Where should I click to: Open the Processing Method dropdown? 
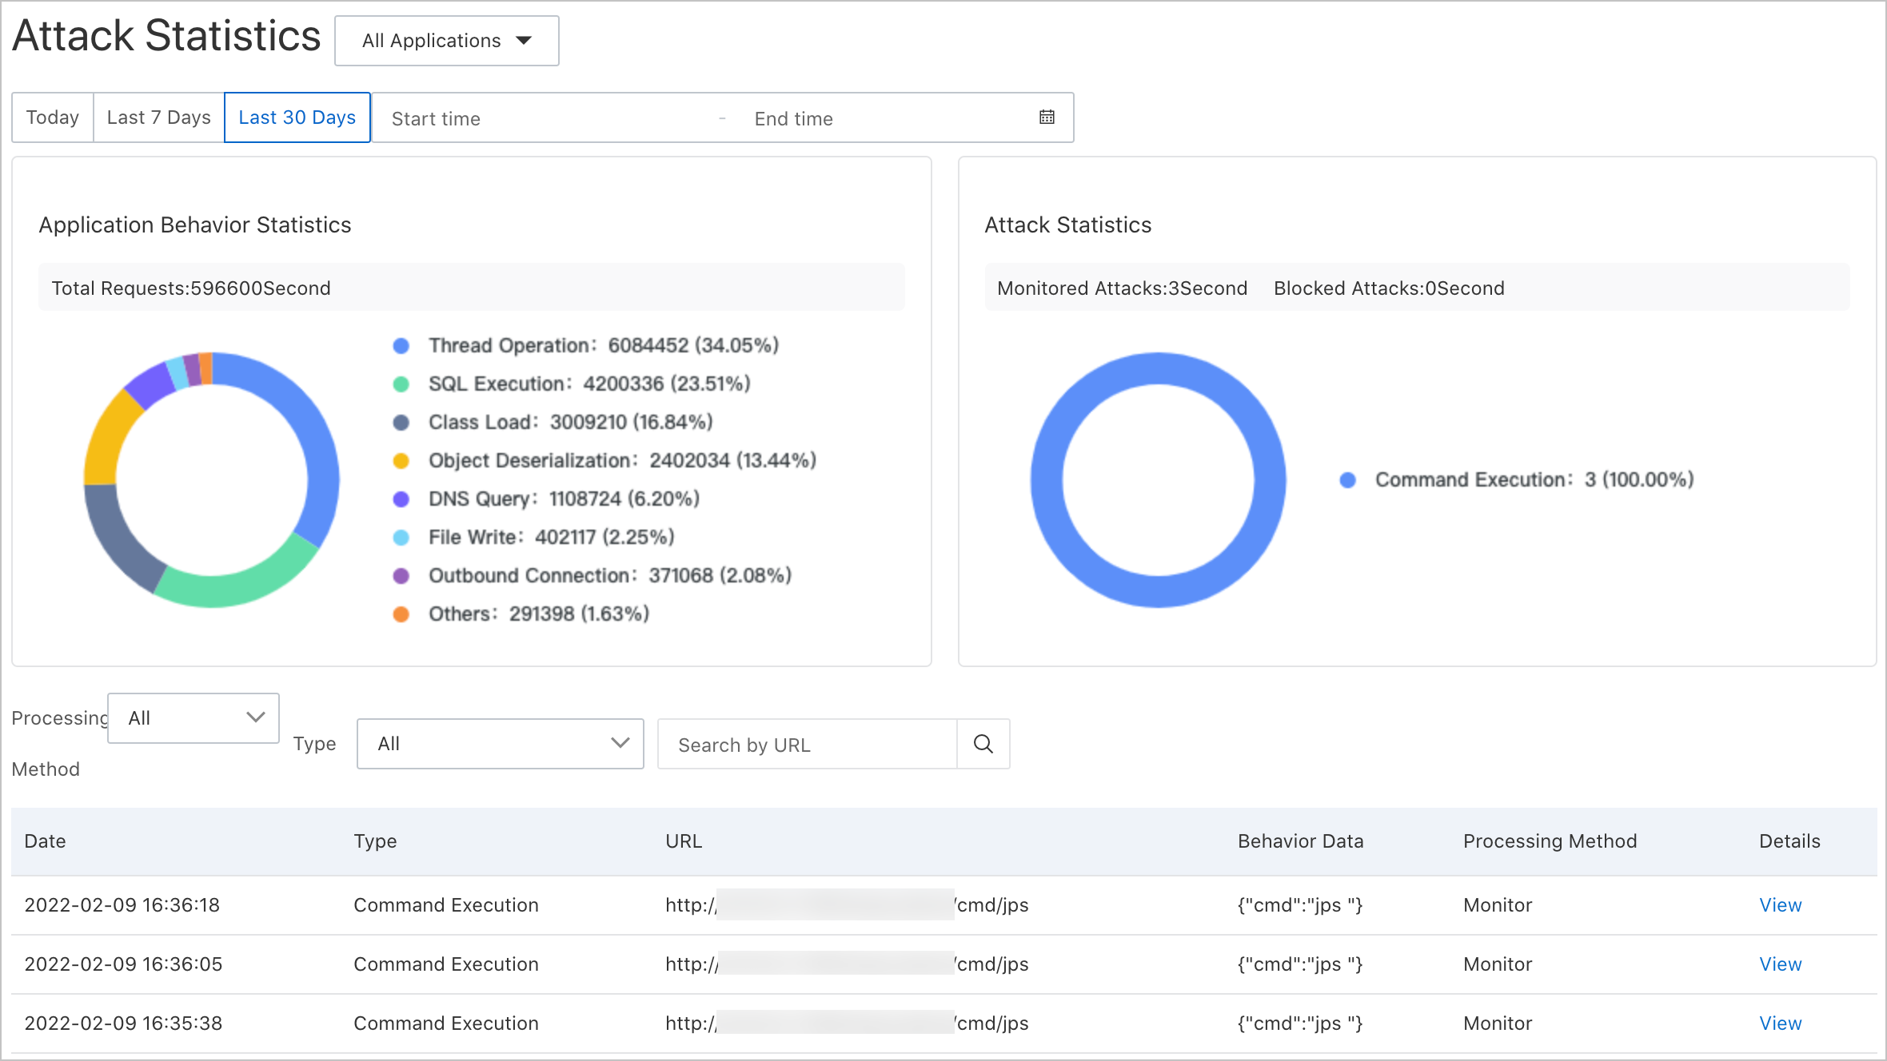(x=193, y=718)
